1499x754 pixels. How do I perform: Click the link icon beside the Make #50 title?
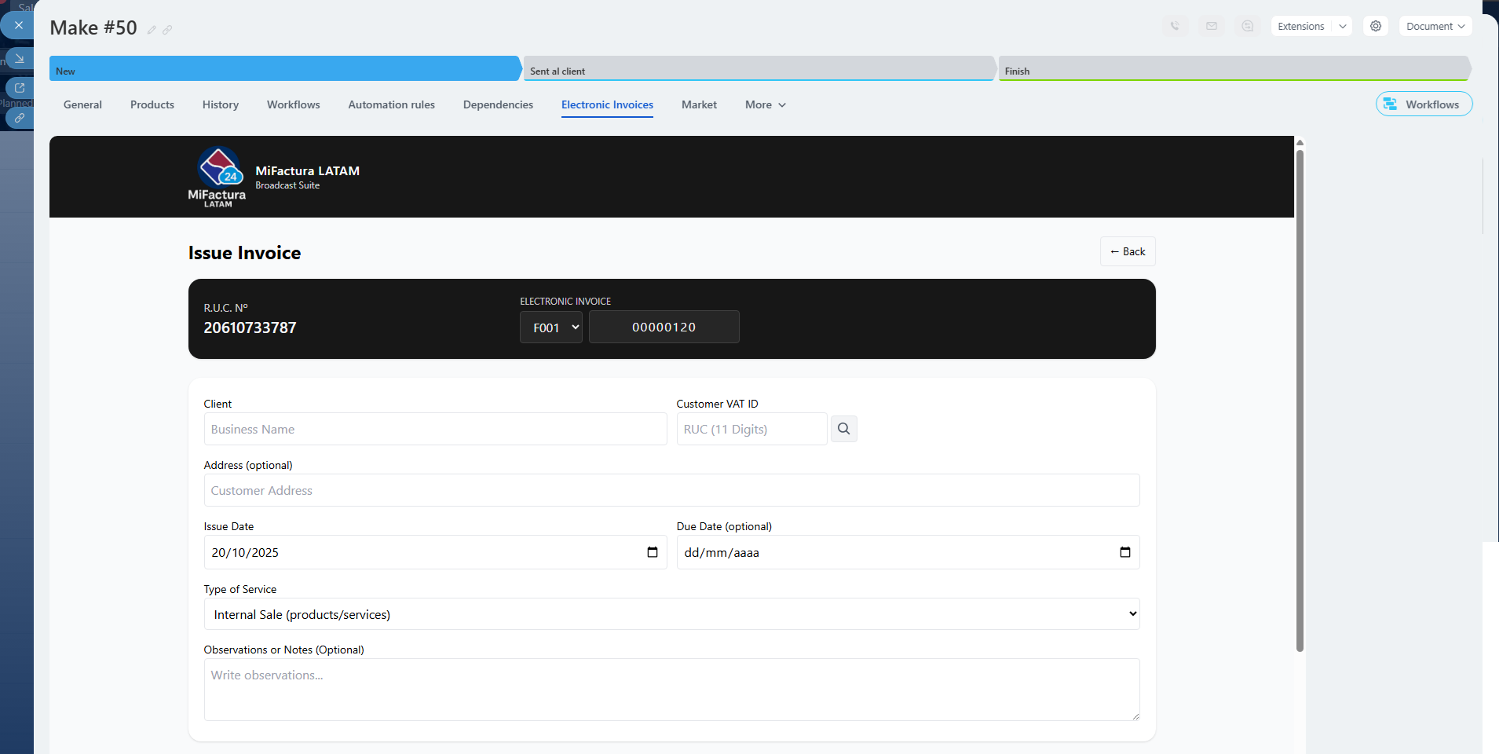[x=167, y=30]
